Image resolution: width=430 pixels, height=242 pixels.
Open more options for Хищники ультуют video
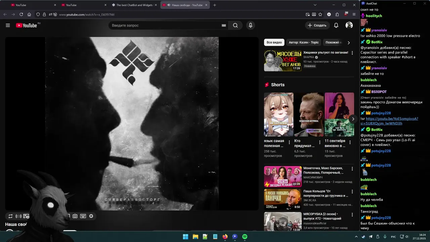(x=352, y=53)
